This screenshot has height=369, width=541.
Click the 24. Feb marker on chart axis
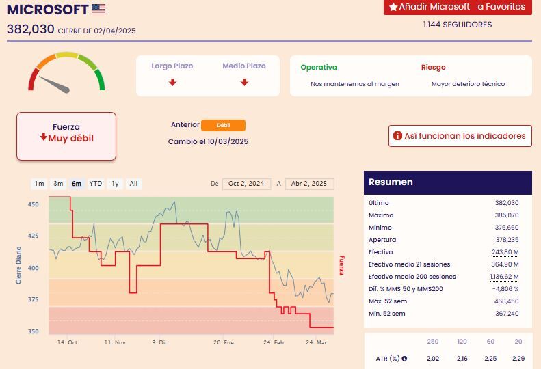pyautogui.click(x=274, y=342)
